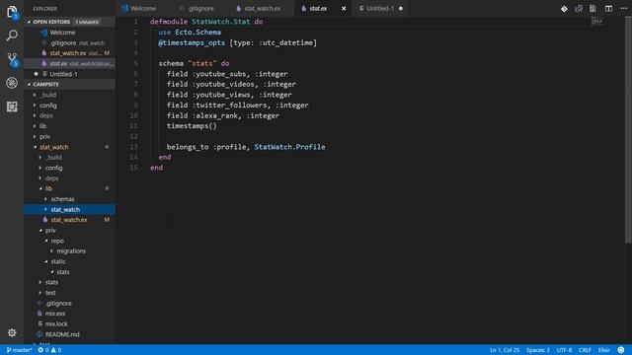The width and height of the screenshot is (632, 355).
Task: Open stat_watch.ex in Open Editors list
Action: point(68,53)
